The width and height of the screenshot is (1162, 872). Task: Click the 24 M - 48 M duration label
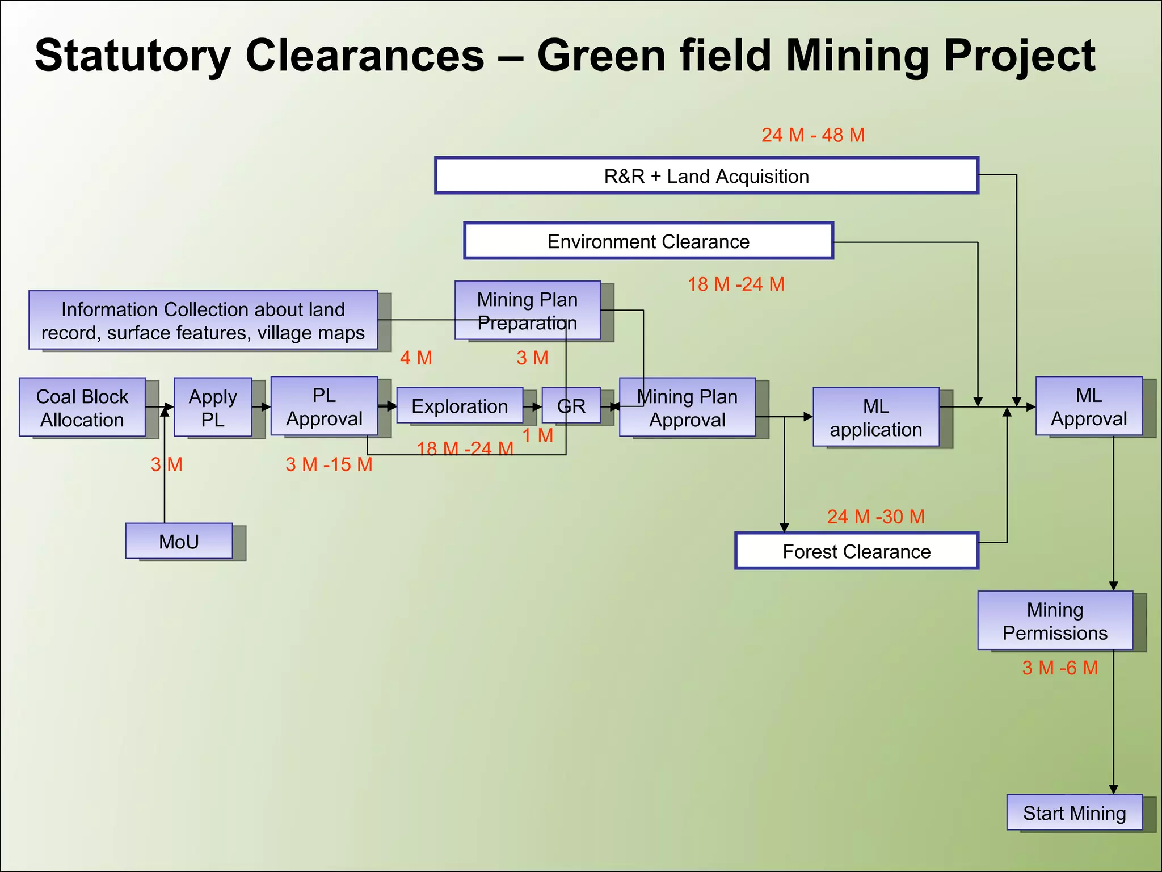tap(812, 135)
